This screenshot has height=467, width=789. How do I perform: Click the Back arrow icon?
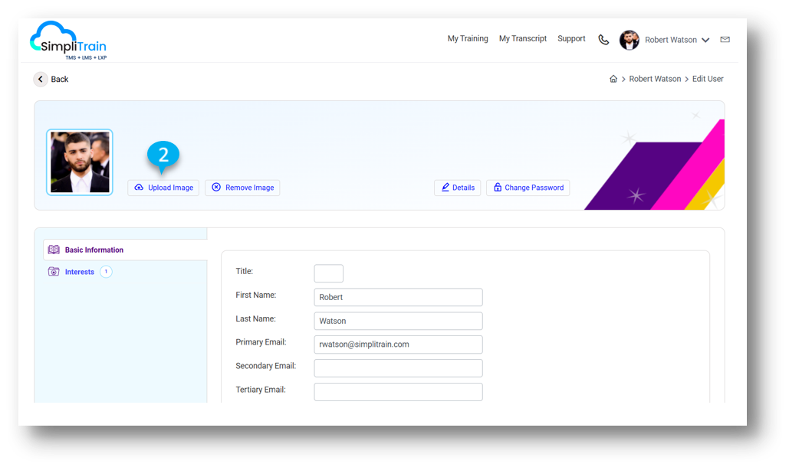[x=41, y=80]
